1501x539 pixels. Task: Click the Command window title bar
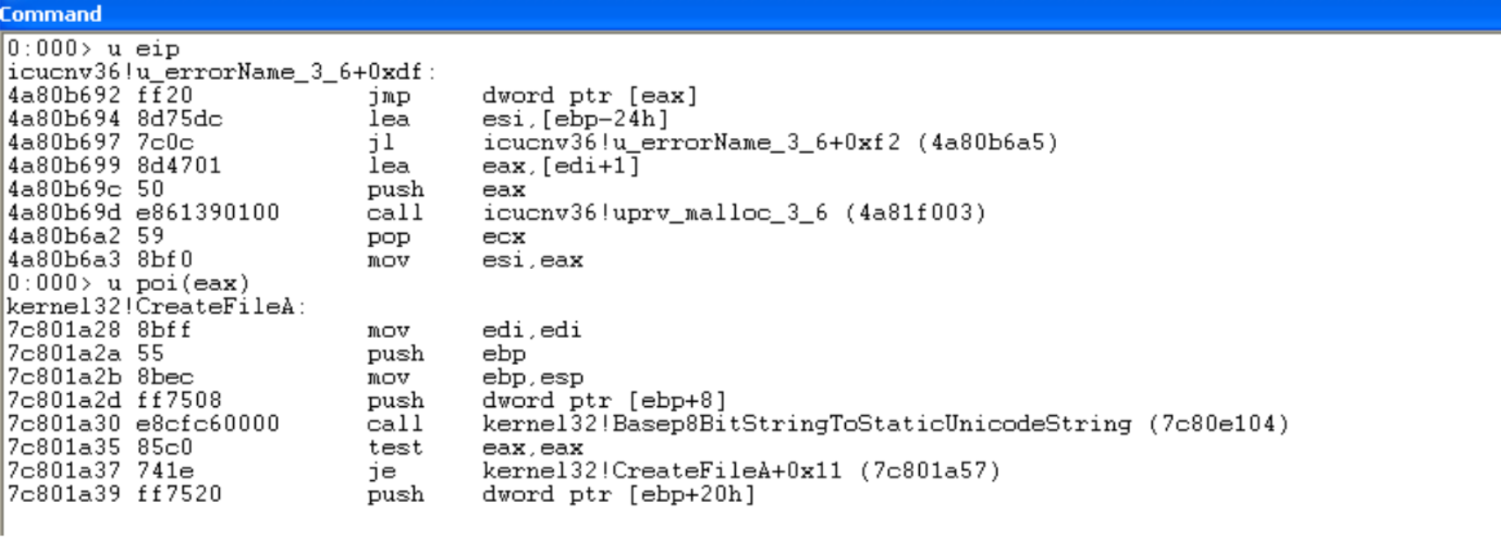tap(750, 14)
